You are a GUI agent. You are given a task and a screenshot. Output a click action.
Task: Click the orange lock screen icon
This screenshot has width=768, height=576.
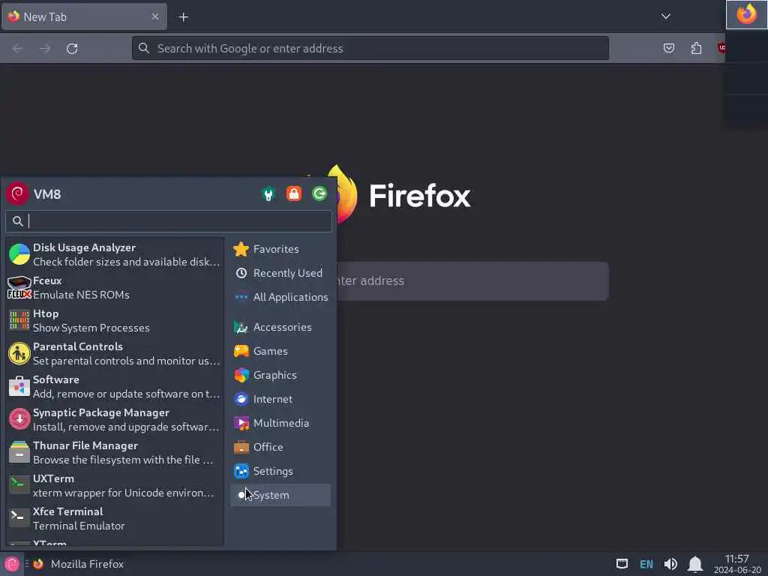[x=294, y=194]
